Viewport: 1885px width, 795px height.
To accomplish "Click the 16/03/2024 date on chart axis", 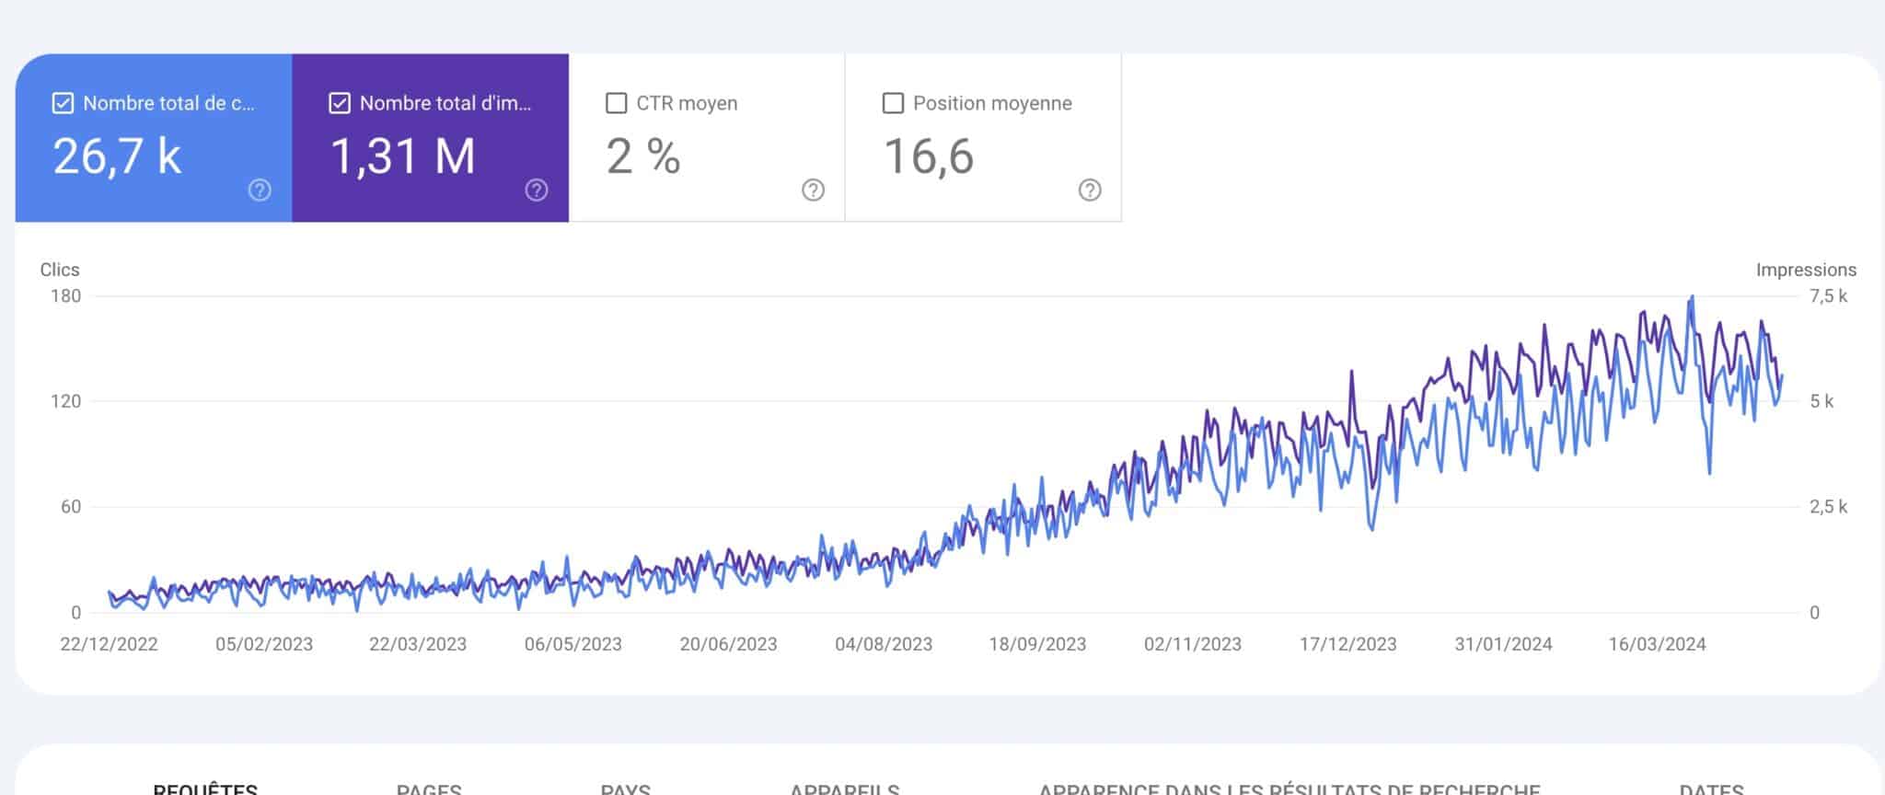I will point(1657,644).
